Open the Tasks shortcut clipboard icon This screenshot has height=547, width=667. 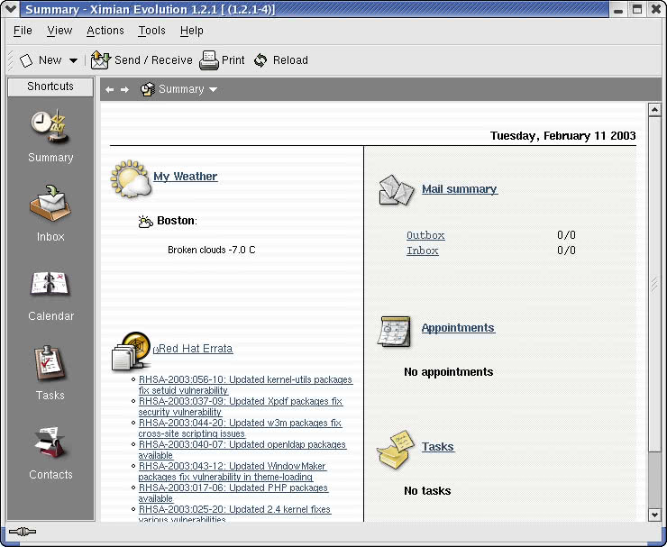tap(50, 363)
